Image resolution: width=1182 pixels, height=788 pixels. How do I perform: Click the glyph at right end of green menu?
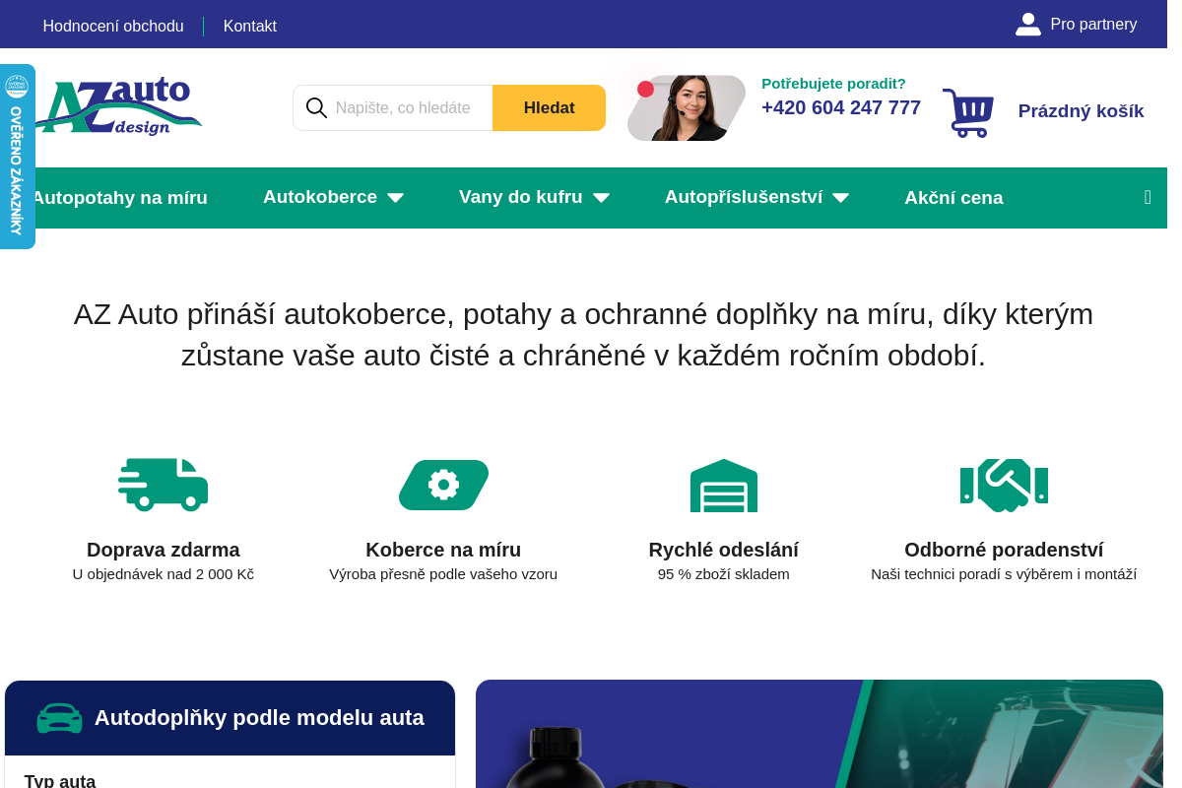(x=1148, y=197)
